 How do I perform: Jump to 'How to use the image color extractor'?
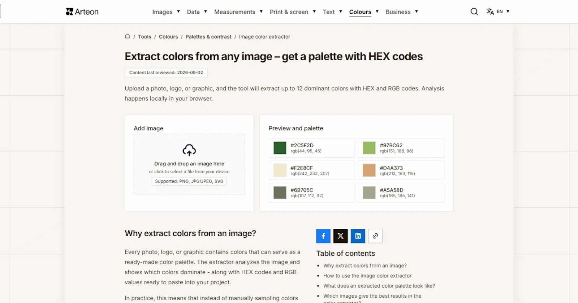[367, 276]
